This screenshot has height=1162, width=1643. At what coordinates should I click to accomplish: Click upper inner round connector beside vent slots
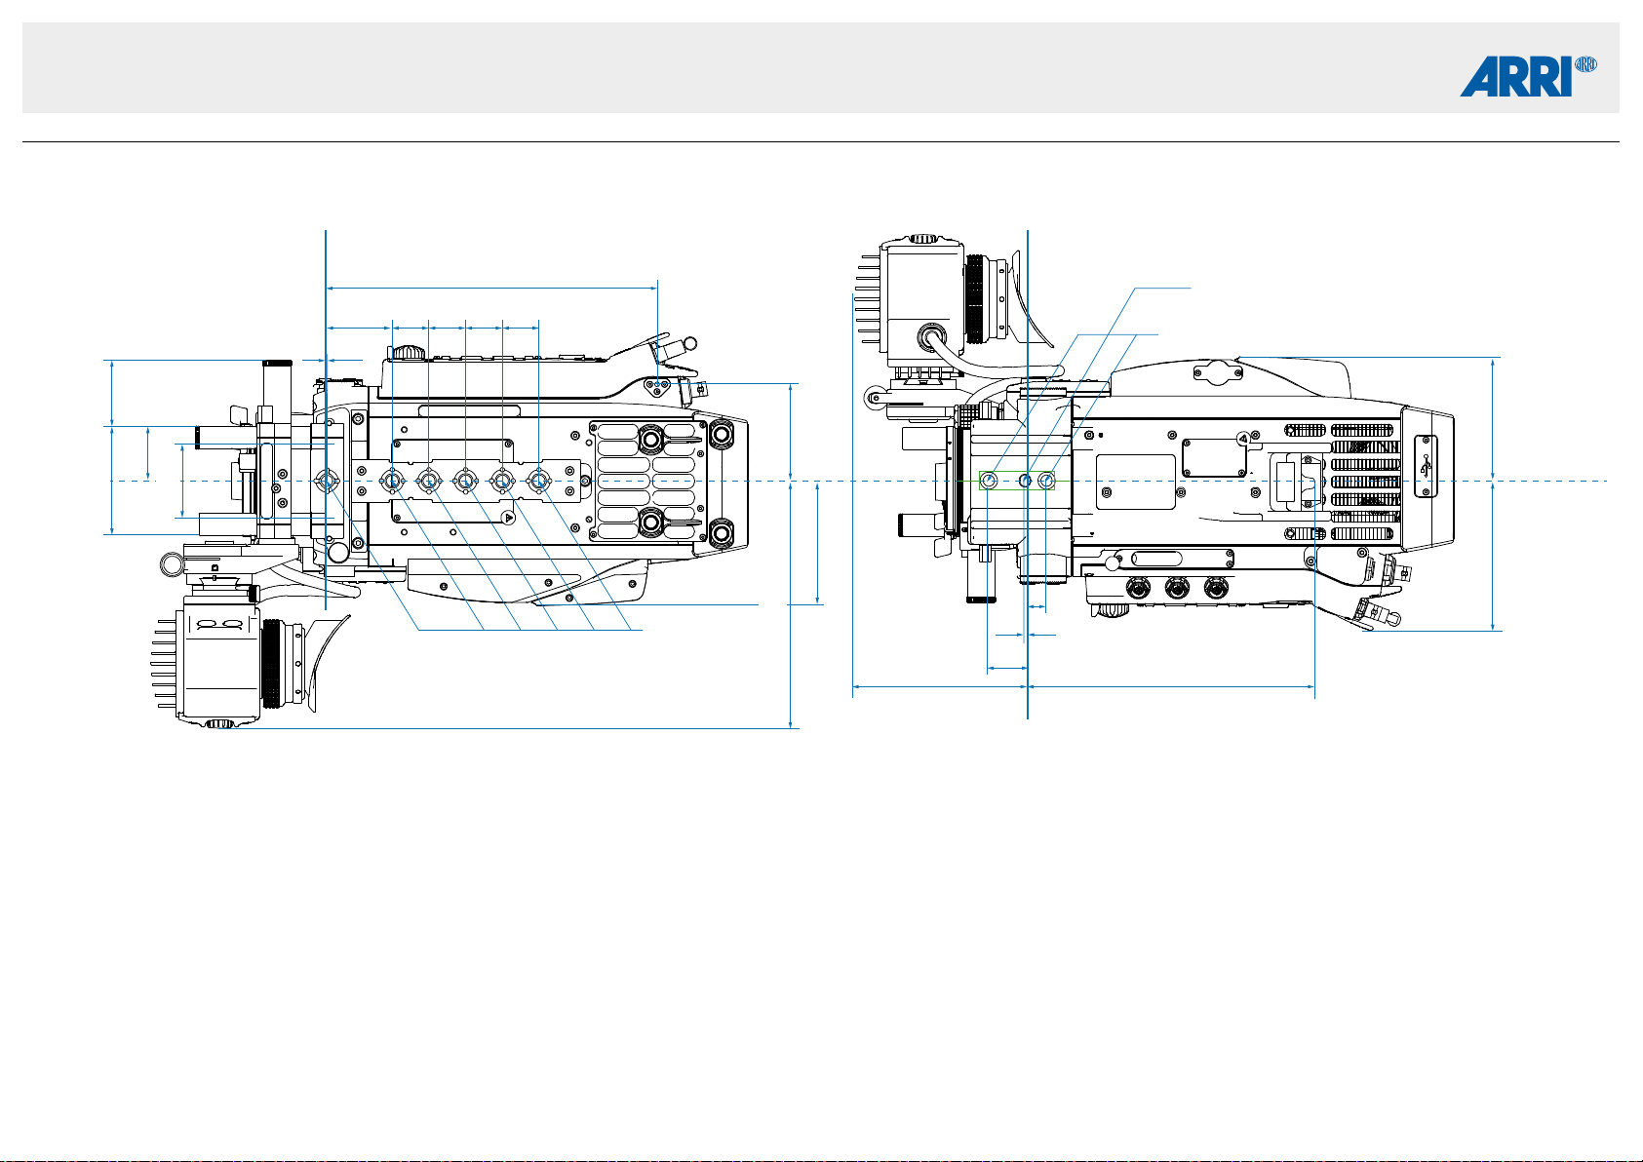(x=651, y=439)
